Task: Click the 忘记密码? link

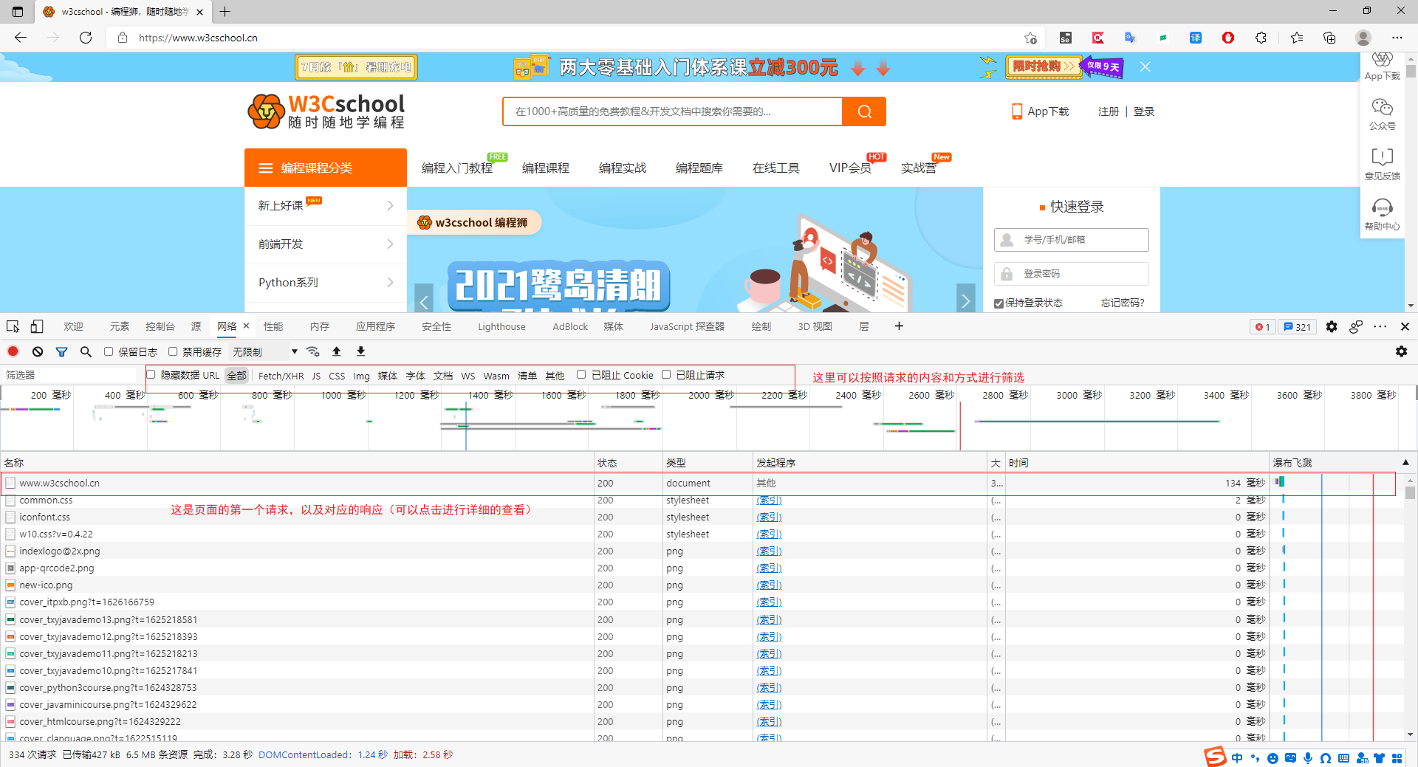Action: pyautogui.click(x=1122, y=303)
